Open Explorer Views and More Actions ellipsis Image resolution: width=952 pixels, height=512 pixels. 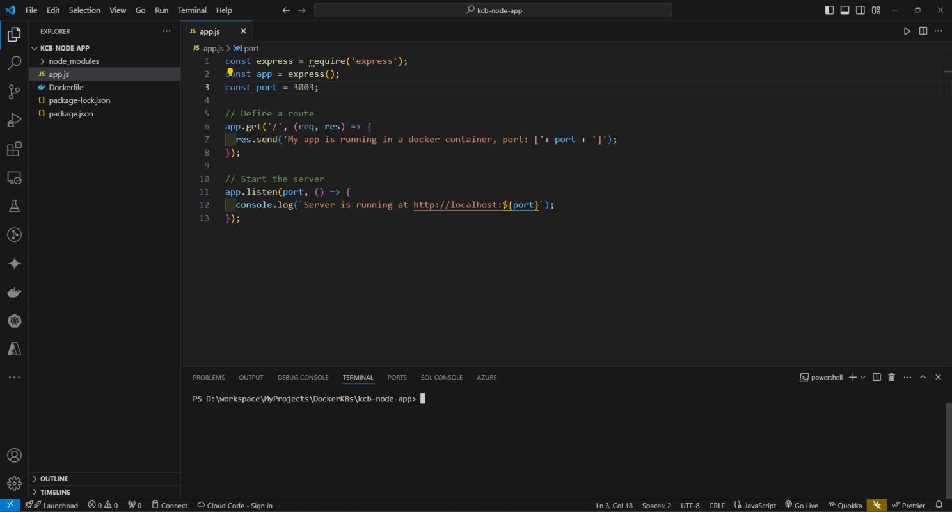click(x=166, y=31)
